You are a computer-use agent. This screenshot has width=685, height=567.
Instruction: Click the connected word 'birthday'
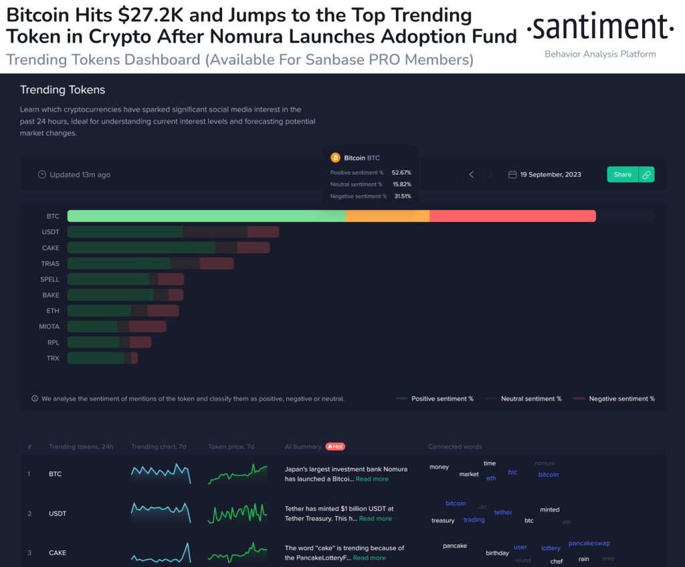pos(497,553)
